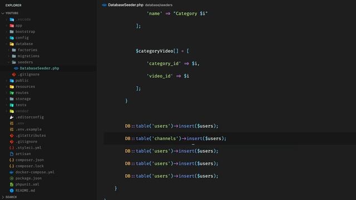
Task: Collapse the seeders folder chevron
Action: pyautogui.click(x=9, y=62)
